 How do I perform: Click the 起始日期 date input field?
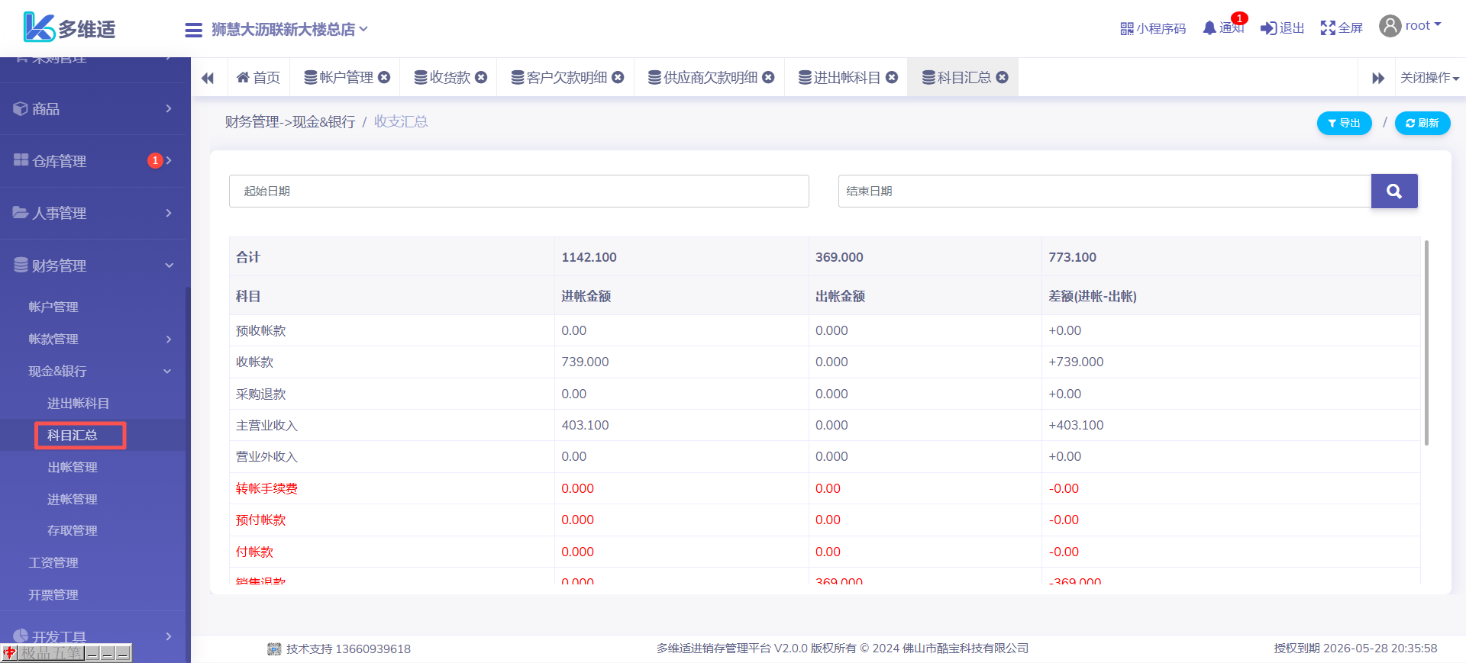click(x=518, y=191)
